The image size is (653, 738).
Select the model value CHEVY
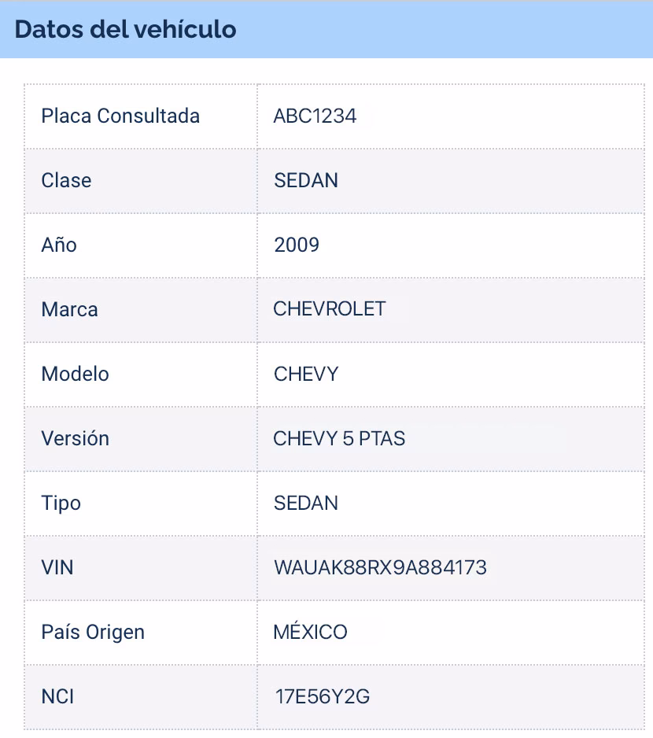[305, 375]
